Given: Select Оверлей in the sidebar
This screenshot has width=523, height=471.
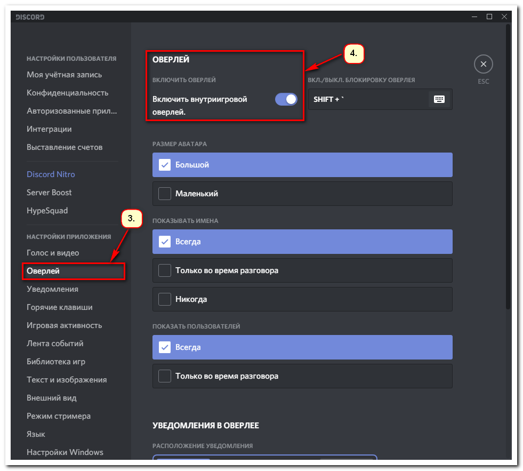Looking at the screenshot, I should [74, 271].
